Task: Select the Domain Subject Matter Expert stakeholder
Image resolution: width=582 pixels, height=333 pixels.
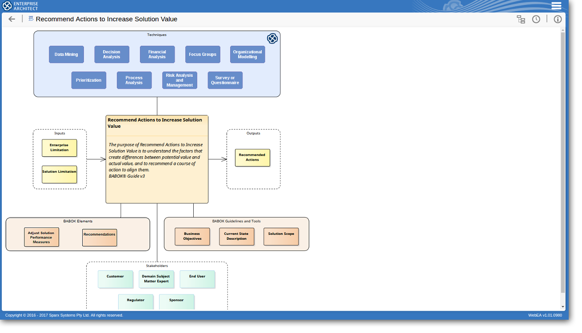Action: tap(156, 279)
